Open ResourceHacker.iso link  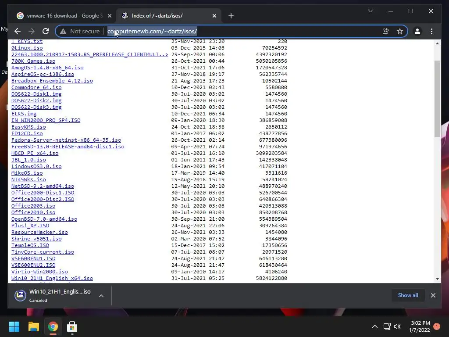39,233
